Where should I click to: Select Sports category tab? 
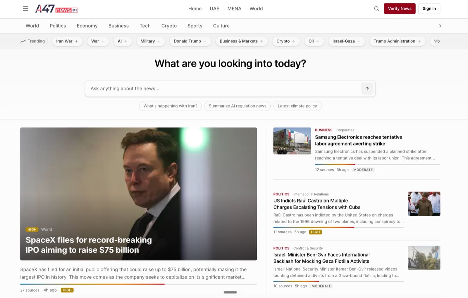195,26
